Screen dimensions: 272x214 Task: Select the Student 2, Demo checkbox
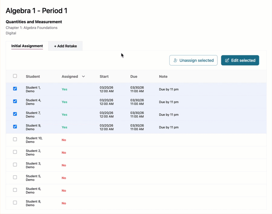(x=15, y=152)
